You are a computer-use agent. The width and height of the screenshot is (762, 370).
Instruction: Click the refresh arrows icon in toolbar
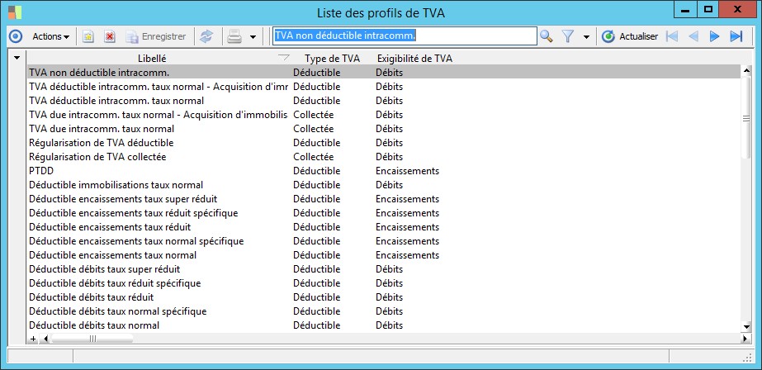(x=206, y=36)
